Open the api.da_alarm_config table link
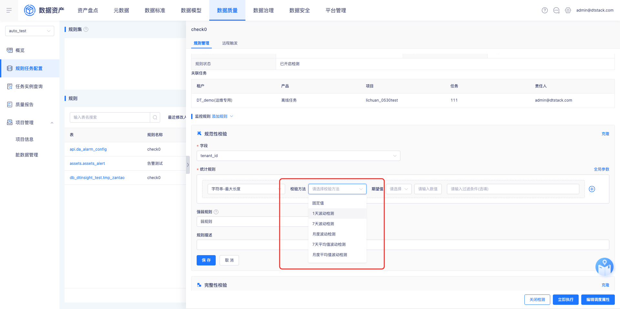 point(88,149)
